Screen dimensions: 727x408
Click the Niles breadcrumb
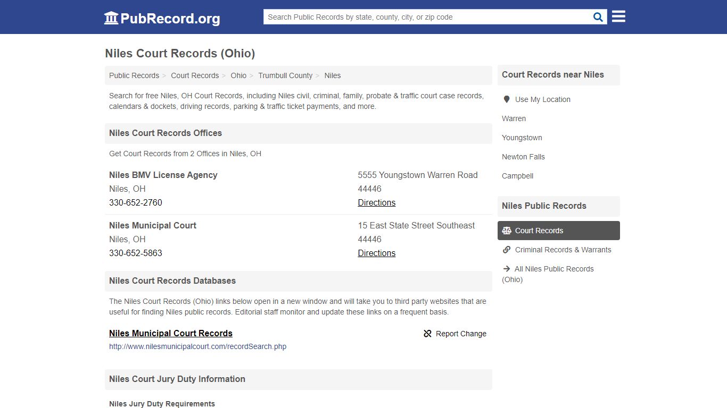coord(333,75)
